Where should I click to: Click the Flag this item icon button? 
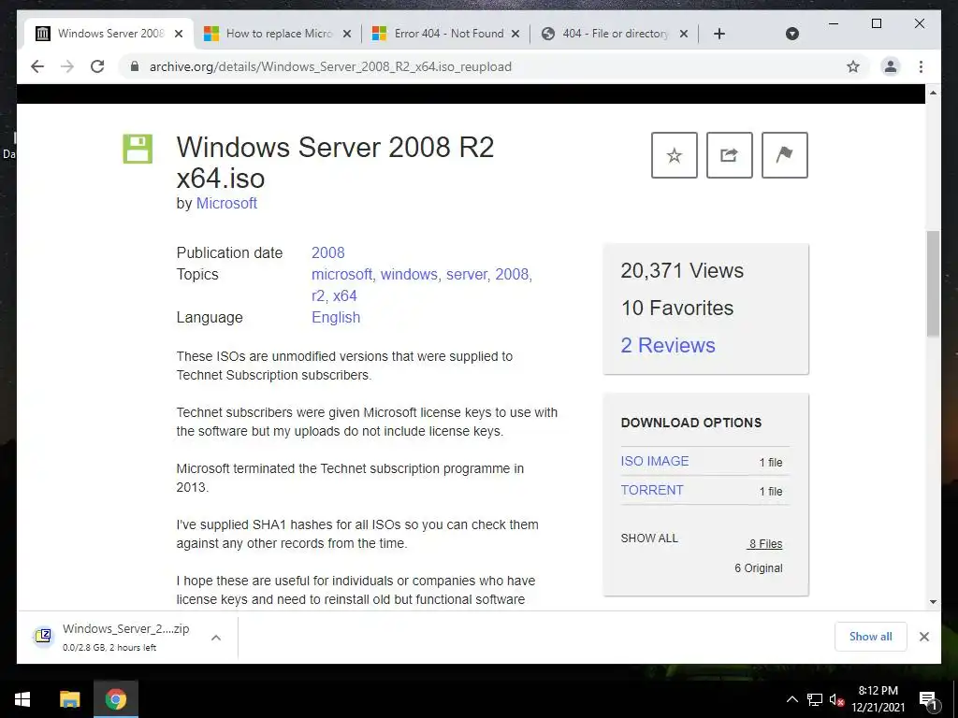(x=785, y=155)
